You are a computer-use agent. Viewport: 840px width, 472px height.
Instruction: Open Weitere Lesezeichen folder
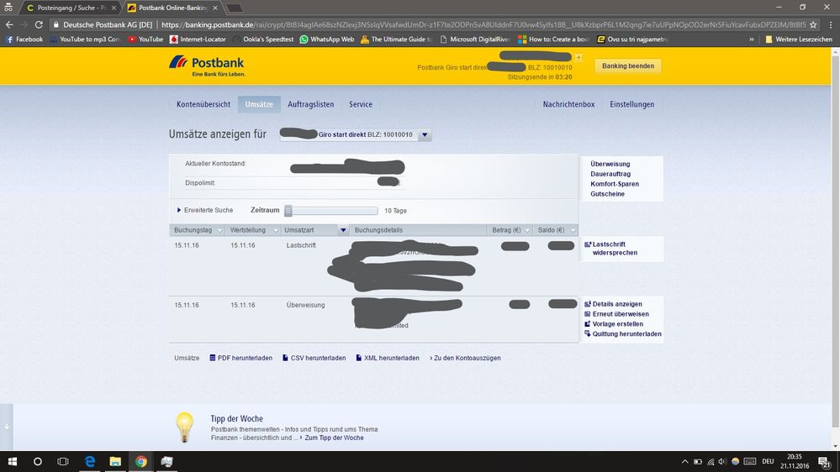click(x=799, y=39)
